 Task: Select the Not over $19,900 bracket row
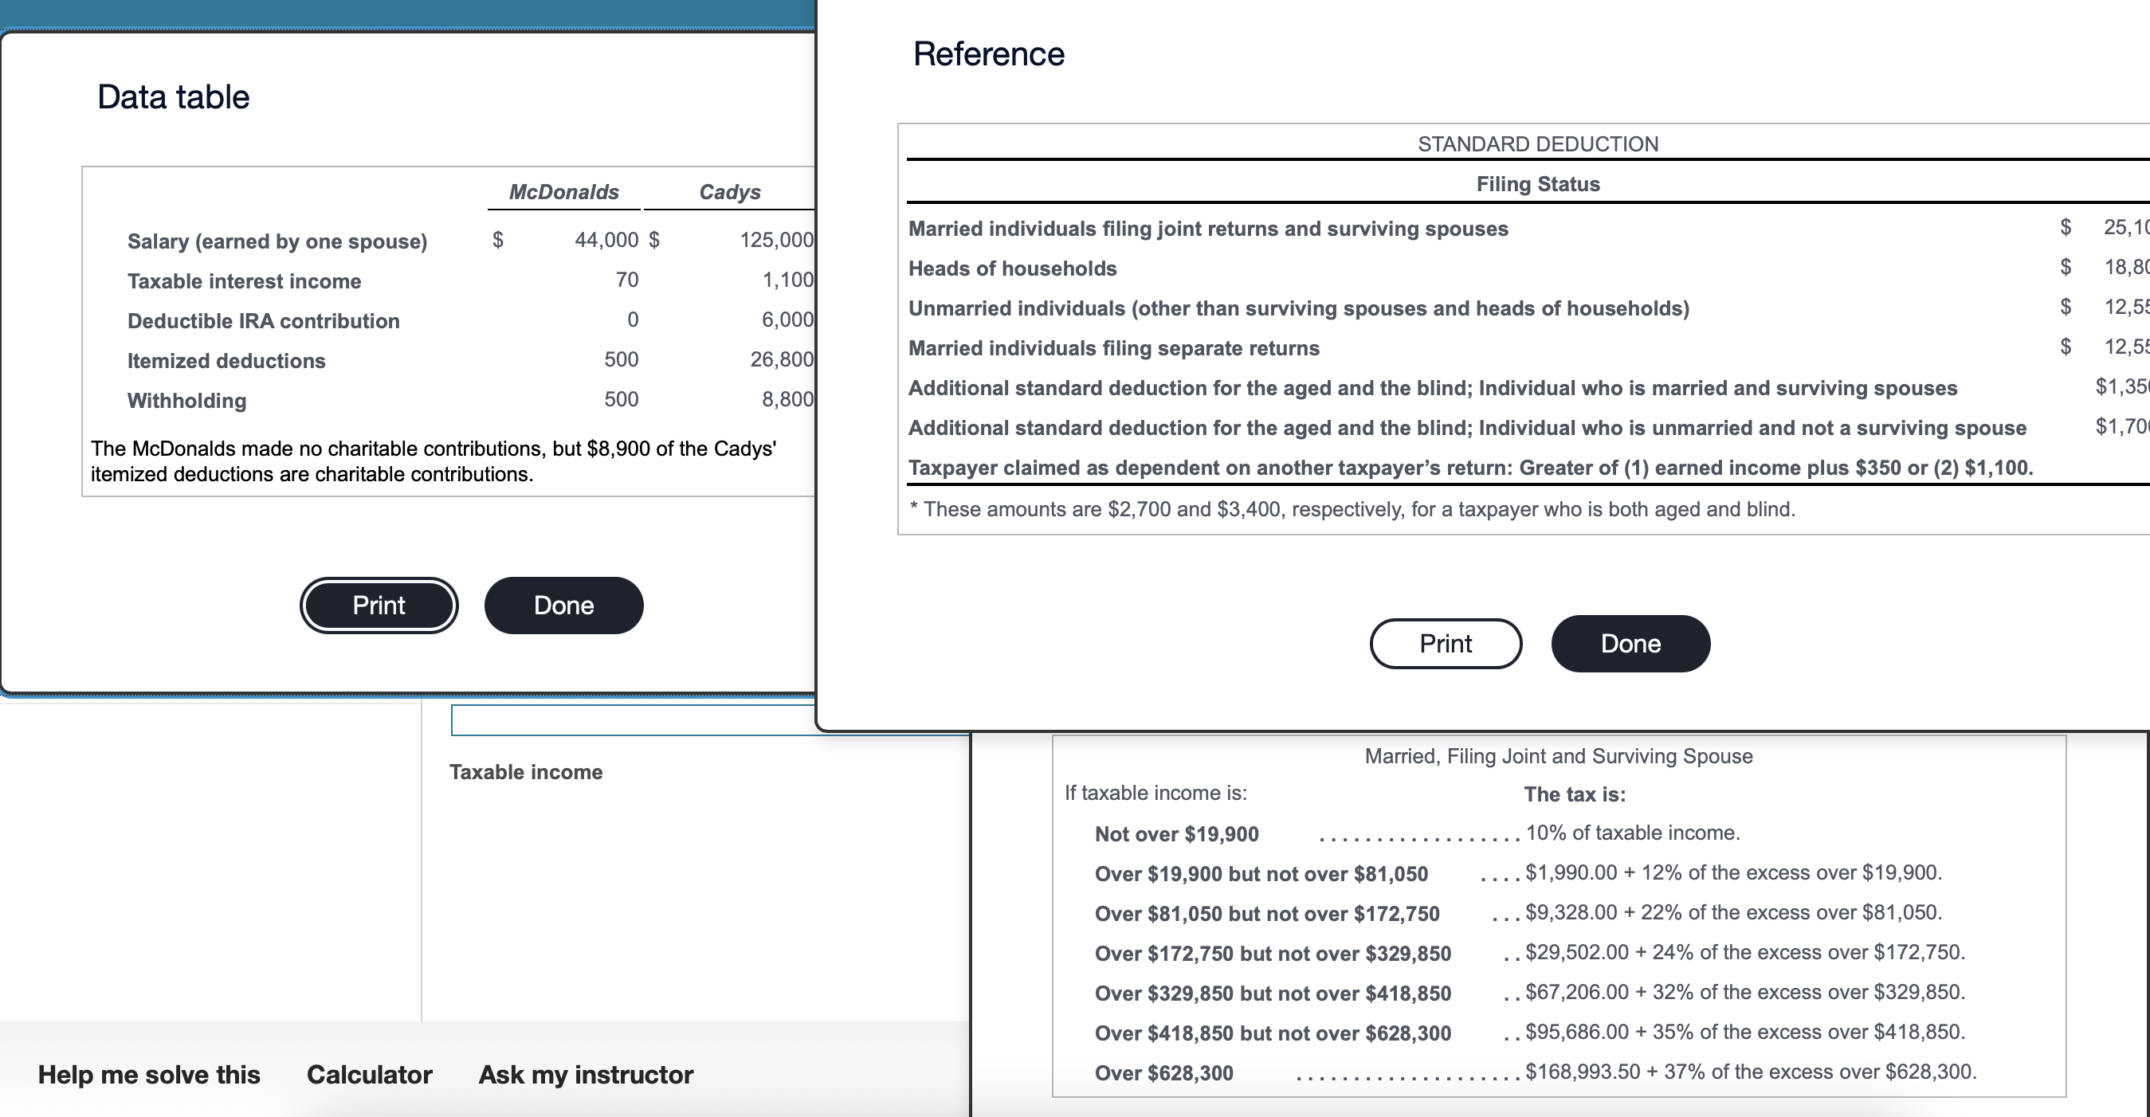click(x=1177, y=833)
